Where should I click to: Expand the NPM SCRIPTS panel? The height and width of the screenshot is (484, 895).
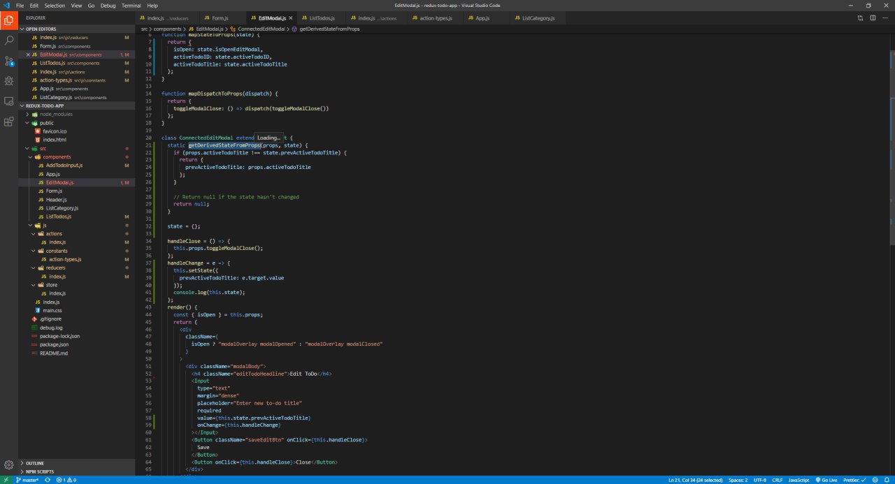40,471
